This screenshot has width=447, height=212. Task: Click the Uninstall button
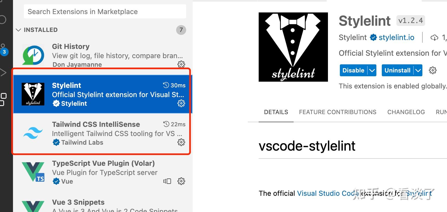click(397, 70)
